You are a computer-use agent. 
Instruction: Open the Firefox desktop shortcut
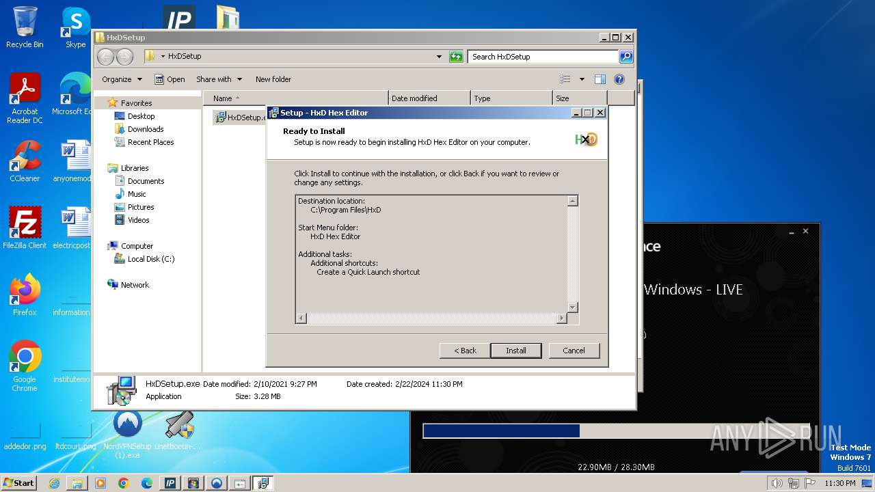click(25, 295)
